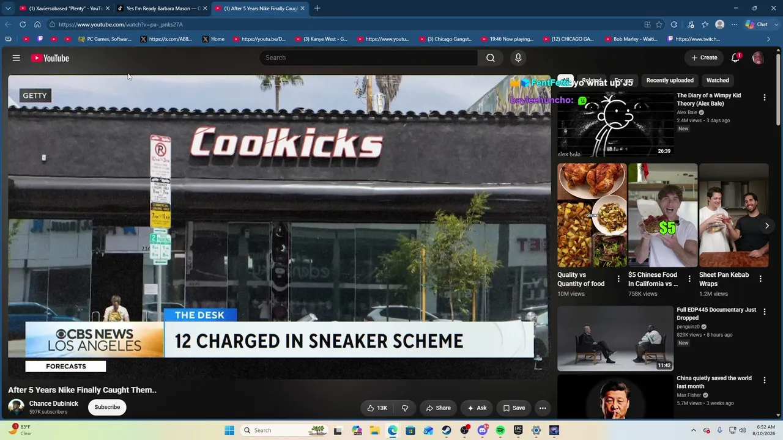Dislike the video with the thumbs-down button
Image resolution: width=783 pixels, height=440 pixels.
click(405, 408)
